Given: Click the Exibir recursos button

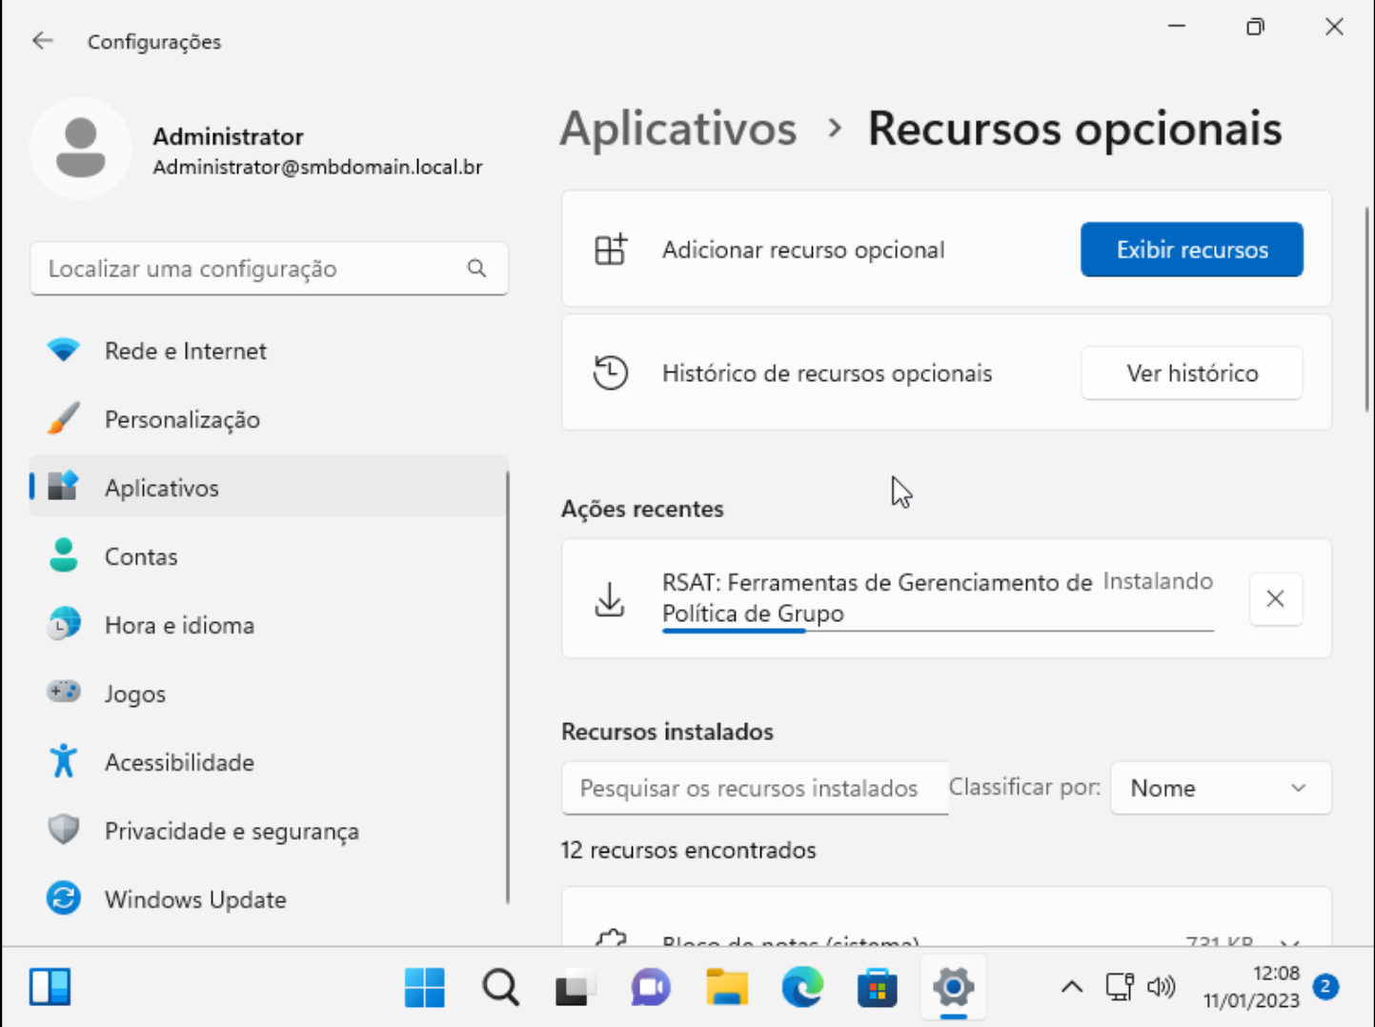Looking at the screenshot, I should pos(1191,250).
